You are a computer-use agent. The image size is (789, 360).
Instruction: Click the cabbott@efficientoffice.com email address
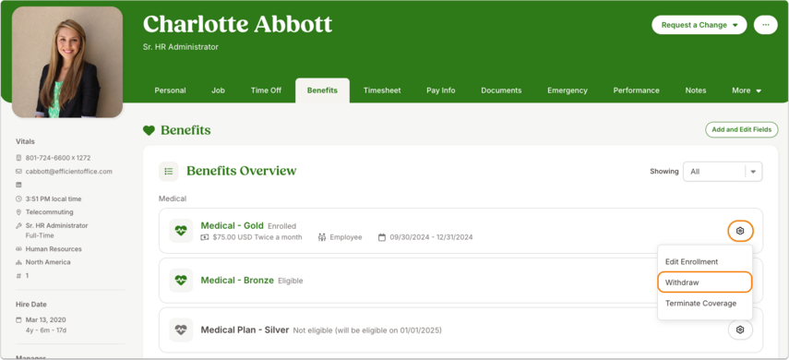click(69, 171)
